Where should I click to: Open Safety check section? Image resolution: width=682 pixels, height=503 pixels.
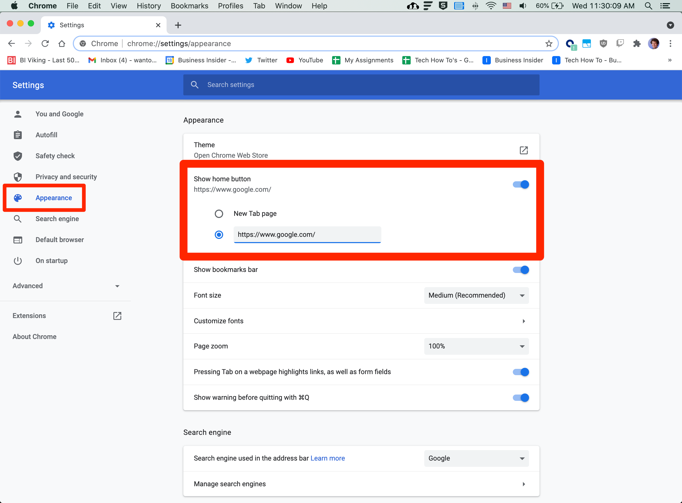[55, 156]
